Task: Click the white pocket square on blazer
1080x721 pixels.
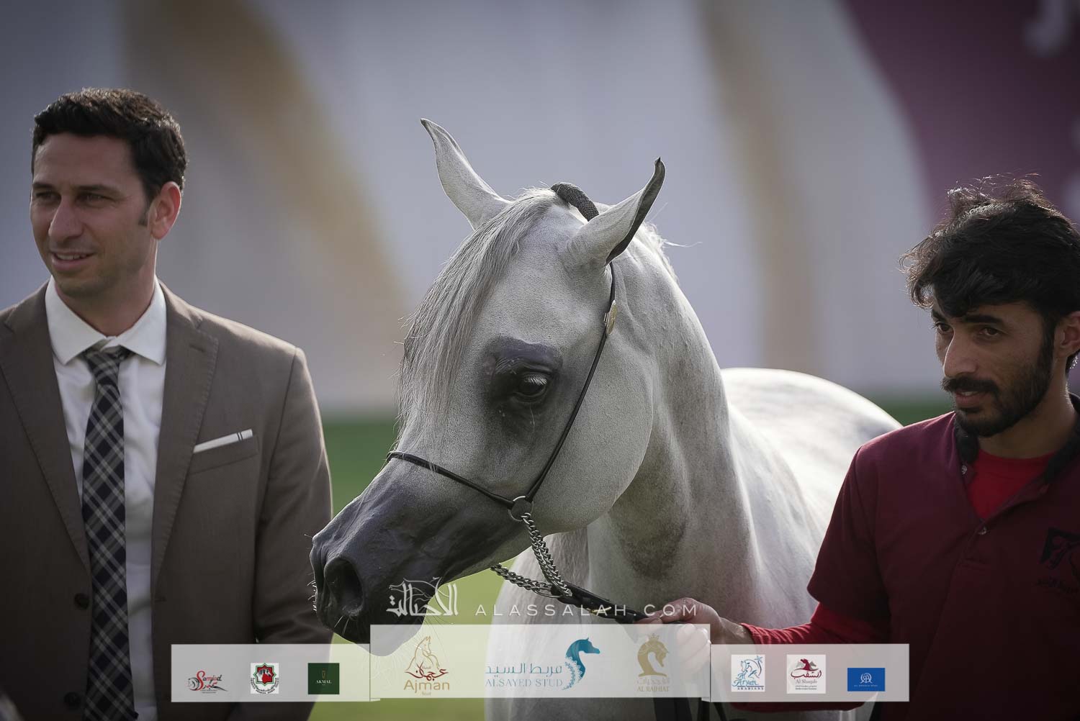Action: point(223,440)
